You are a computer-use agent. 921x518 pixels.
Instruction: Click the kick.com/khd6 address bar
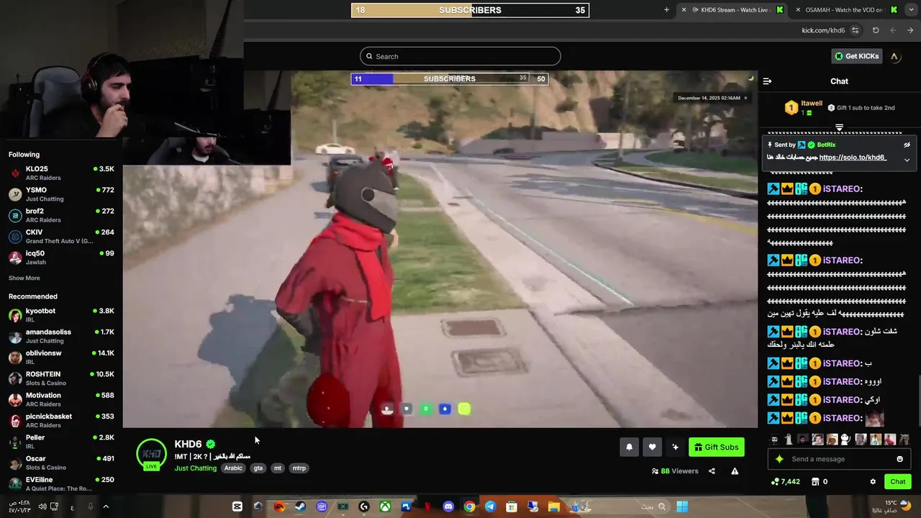(823, 30)
